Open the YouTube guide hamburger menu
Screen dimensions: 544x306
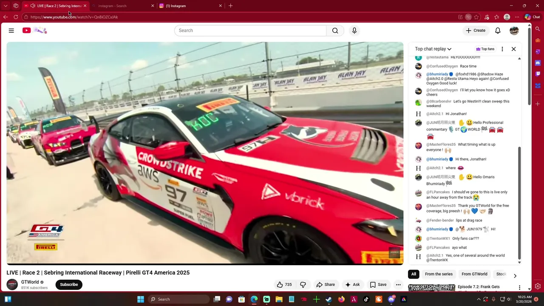[x=11, y=31]
